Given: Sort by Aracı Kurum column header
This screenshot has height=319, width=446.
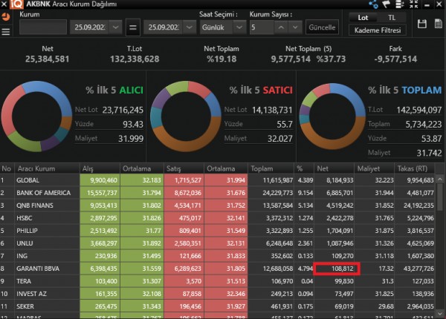Looking at the screenshot, I should click(47, 168).
